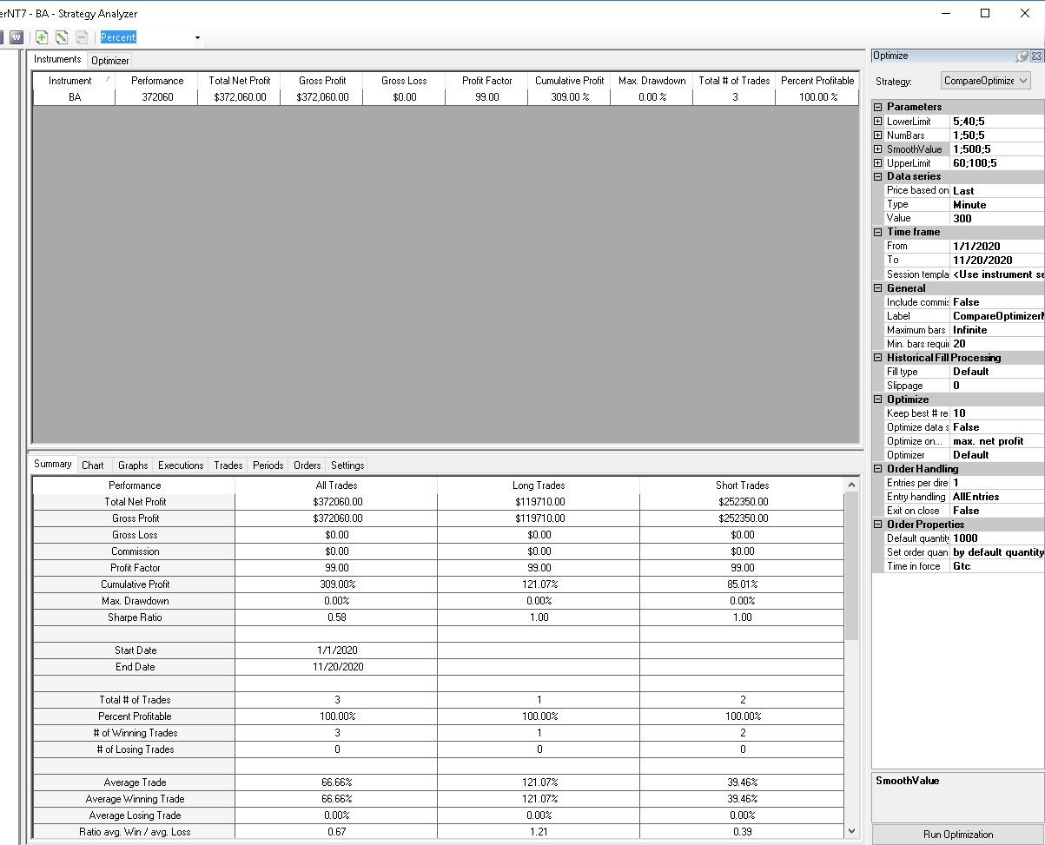The height and width of the screenshot is (845, 1045).
Task: Select the BA instrument row cell
Action: point(74,97)
